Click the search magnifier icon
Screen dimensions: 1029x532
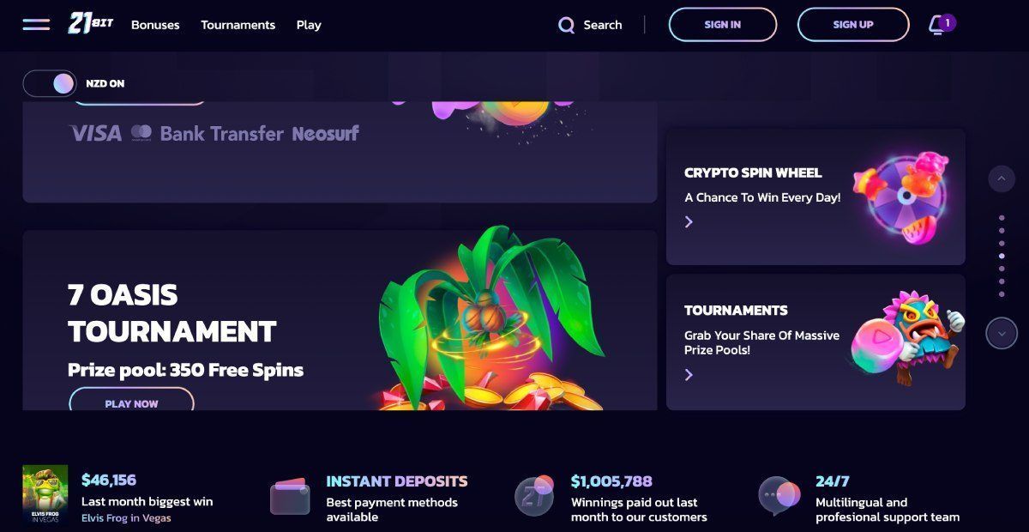(566, 25)
